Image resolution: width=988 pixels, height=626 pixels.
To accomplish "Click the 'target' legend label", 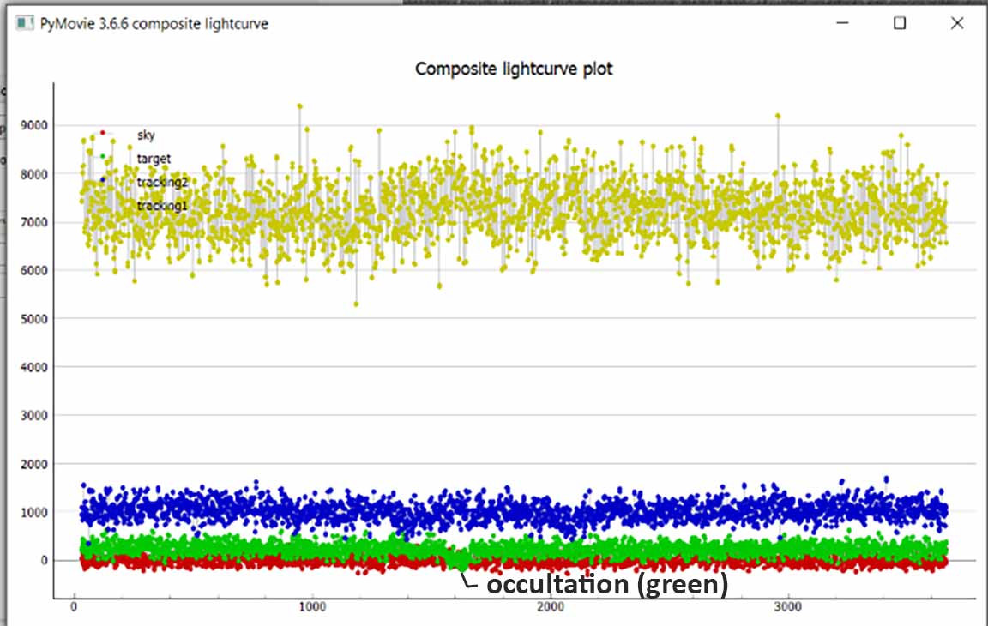I will (x=154, y=159).
